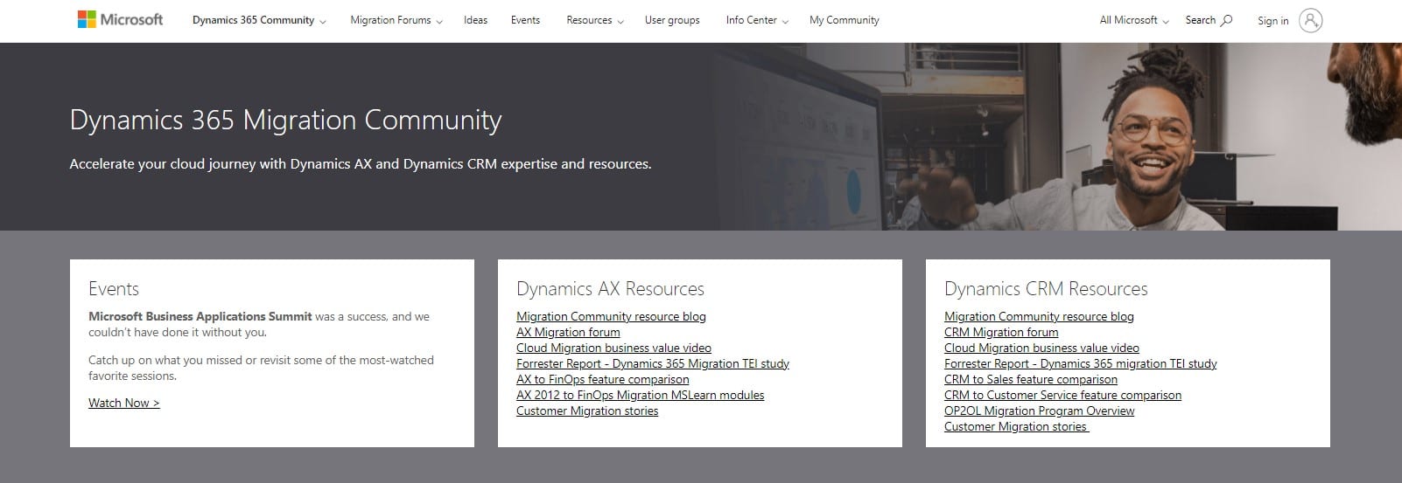Open the Migration Forums dropdown
1402x483 pixels.
[x=396, y=20]
